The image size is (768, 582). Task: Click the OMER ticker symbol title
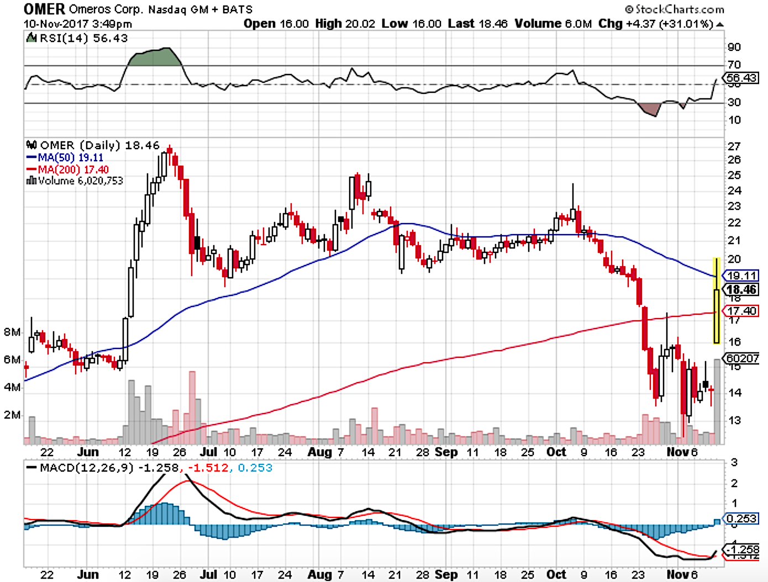(44, 9)
